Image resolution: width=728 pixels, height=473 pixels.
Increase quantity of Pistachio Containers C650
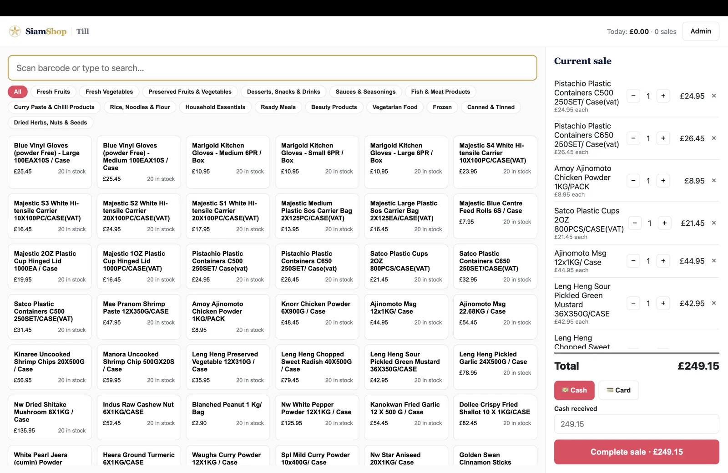click(x=663, y=138)
